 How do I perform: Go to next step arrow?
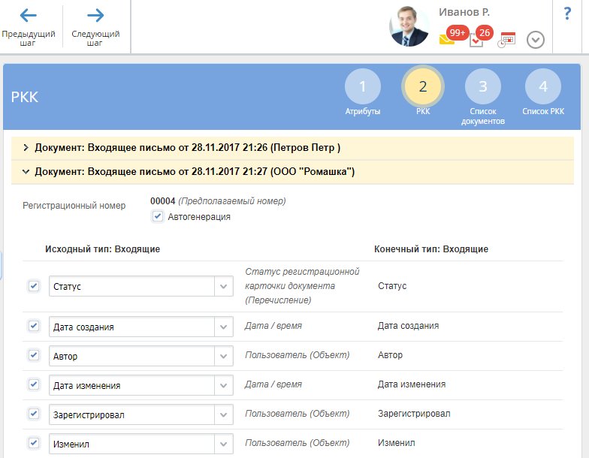(x=95, y=15)
